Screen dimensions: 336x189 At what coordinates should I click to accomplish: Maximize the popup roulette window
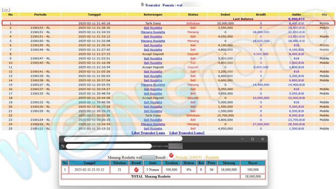[x=252, y=139]
